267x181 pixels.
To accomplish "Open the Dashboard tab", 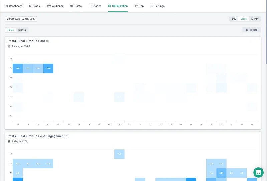I will click(14, 6).
